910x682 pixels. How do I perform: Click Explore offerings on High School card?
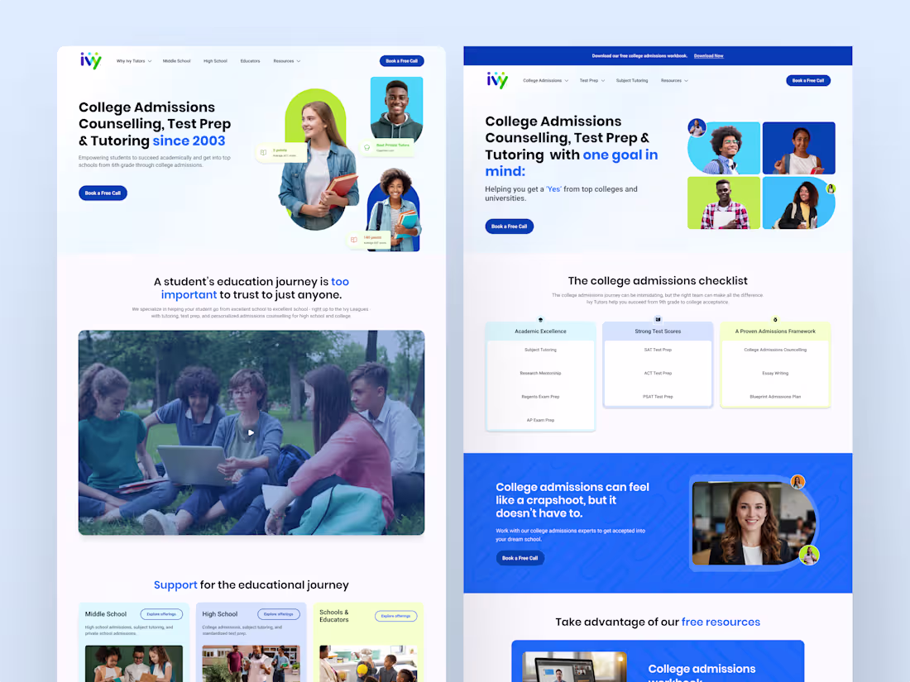pos(279,614)
